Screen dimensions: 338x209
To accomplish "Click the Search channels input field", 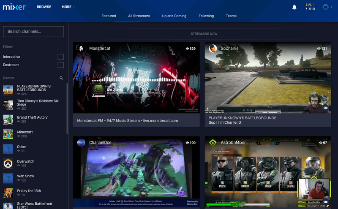I will point(34,31).
